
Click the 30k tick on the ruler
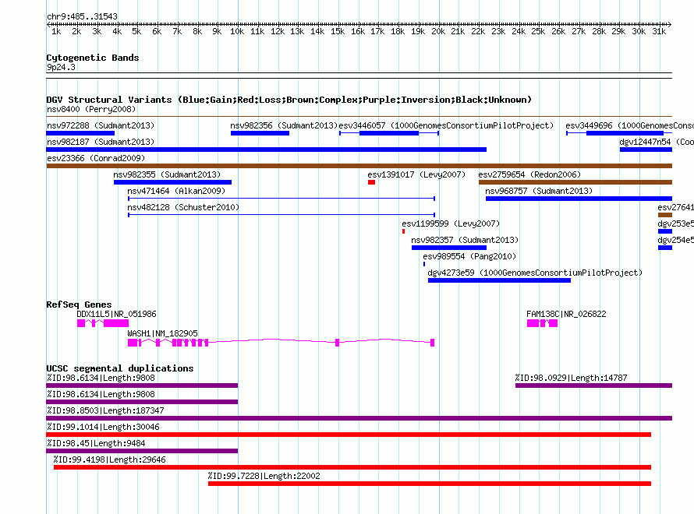[x=639, y=31]
